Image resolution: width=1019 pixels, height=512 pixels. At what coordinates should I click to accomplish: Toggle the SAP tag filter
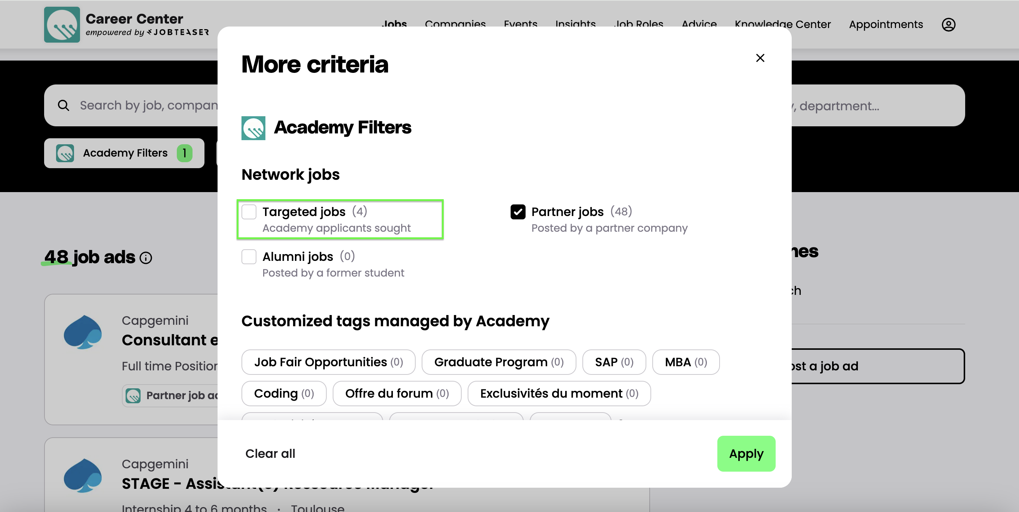[613, 362]
